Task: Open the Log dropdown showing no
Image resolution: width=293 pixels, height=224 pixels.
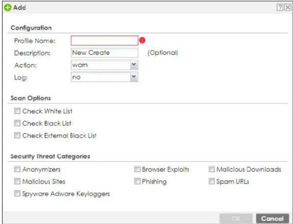Action: [x=104, y=77]
